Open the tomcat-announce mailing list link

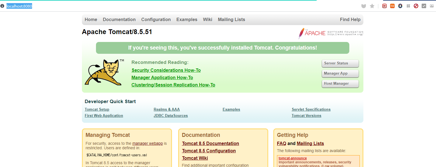293,158
